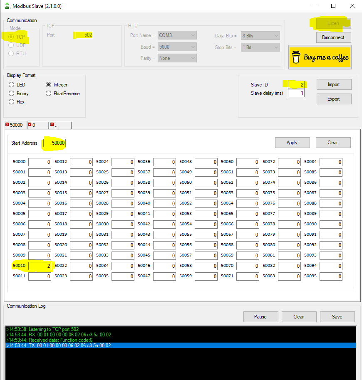This screenshot has width=362, height=380.
Task: Save the communication log
Action: pyautogui.click(x=337, y=317)
